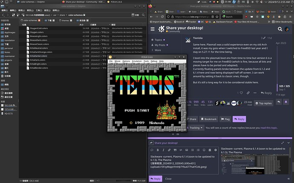Show more bookmarks with the double chevron
Viewport: 294px width, 183px height.
[269, 22]
